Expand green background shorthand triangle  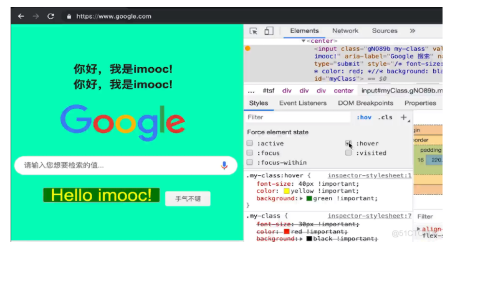tap(302, 199)
